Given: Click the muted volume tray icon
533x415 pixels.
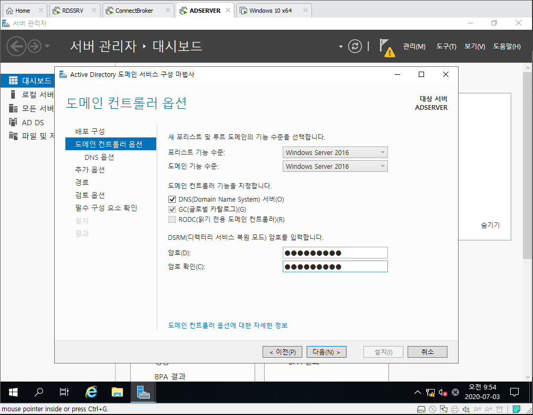Looking at the screenshot, I should (x=443, y=393).
